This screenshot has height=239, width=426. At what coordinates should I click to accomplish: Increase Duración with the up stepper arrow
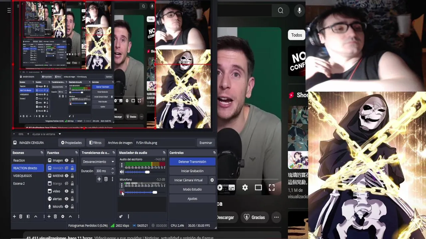[x=112, y=169]
